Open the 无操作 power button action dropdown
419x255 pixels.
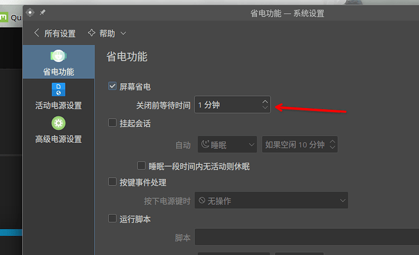(271, 200)
